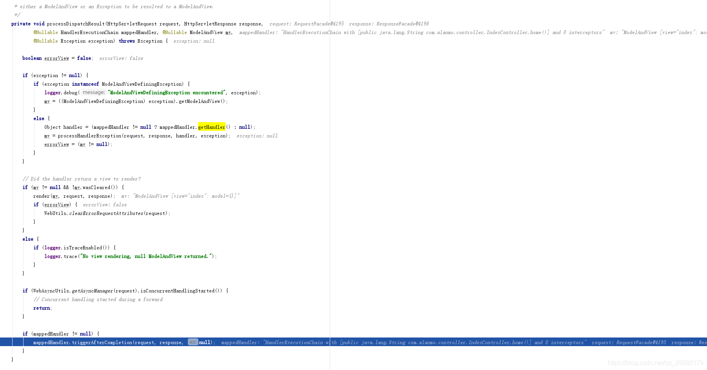Click 'exception: null' hint after processHandlerException line
Viewport: 707px width, 370px height.
click(x=257, y=136)
